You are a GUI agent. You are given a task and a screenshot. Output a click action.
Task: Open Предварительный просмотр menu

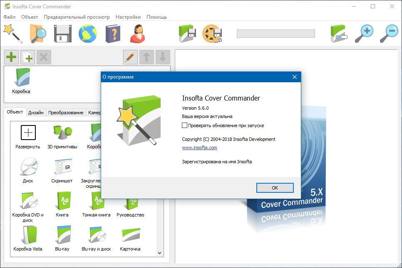(77, 17)
